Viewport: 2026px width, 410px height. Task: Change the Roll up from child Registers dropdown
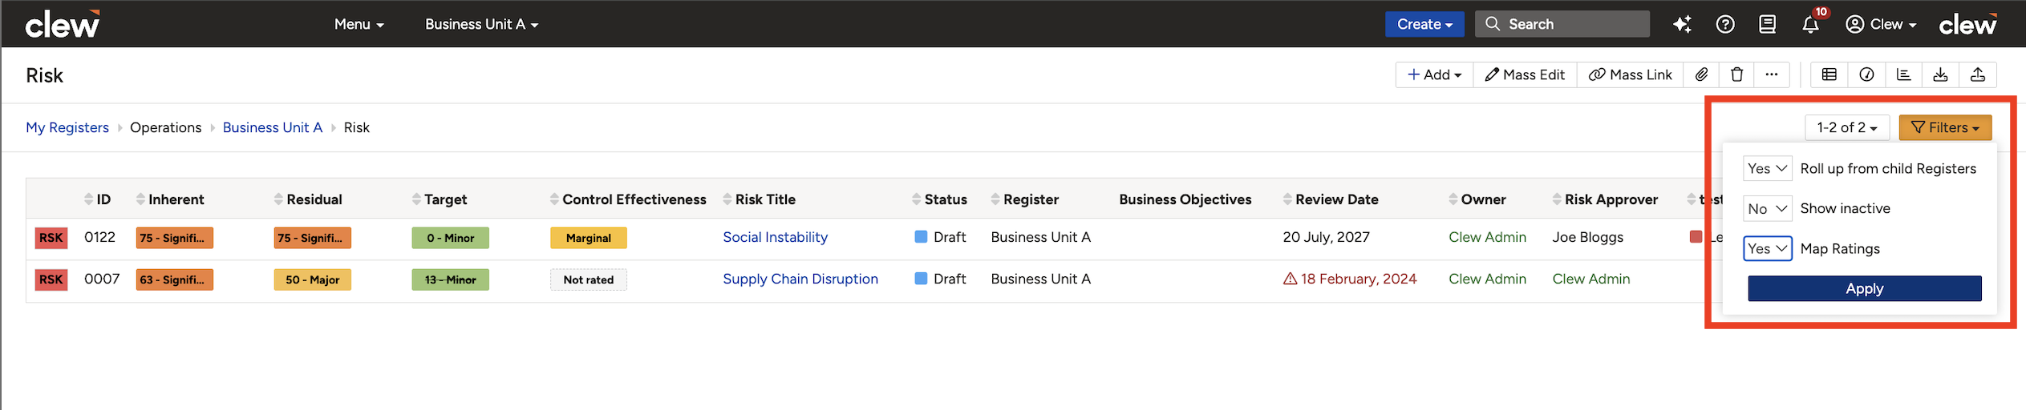click(x=1767, y=168)
